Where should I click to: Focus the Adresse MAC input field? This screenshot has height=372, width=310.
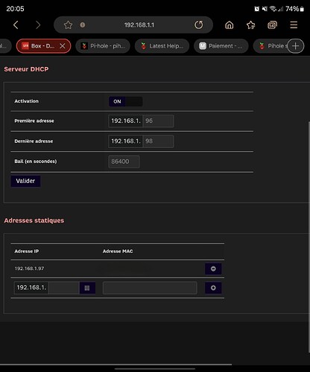pyautogui.click(x=150, y=288)
